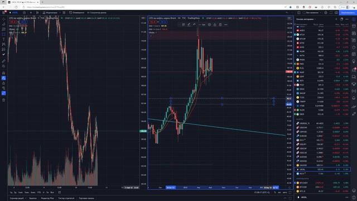Set Все date range
The height and width of the screenshot is (201, 357).
52,193
